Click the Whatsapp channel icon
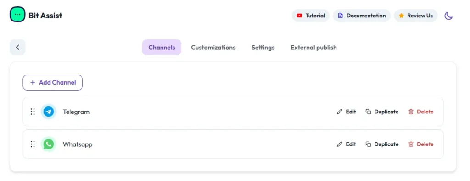This screenshot has height=181, width=470. tap(49, 144)
